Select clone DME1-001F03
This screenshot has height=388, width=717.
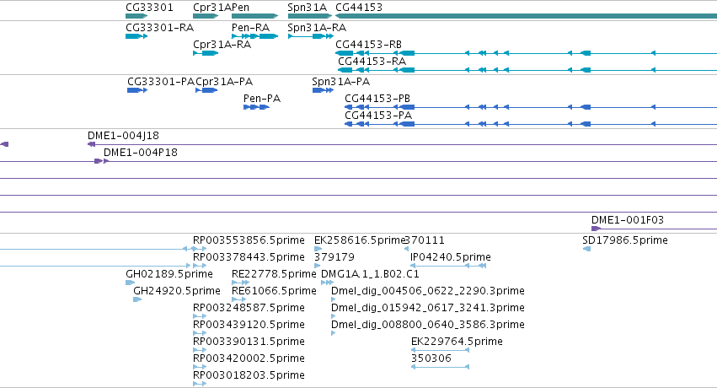628,220
